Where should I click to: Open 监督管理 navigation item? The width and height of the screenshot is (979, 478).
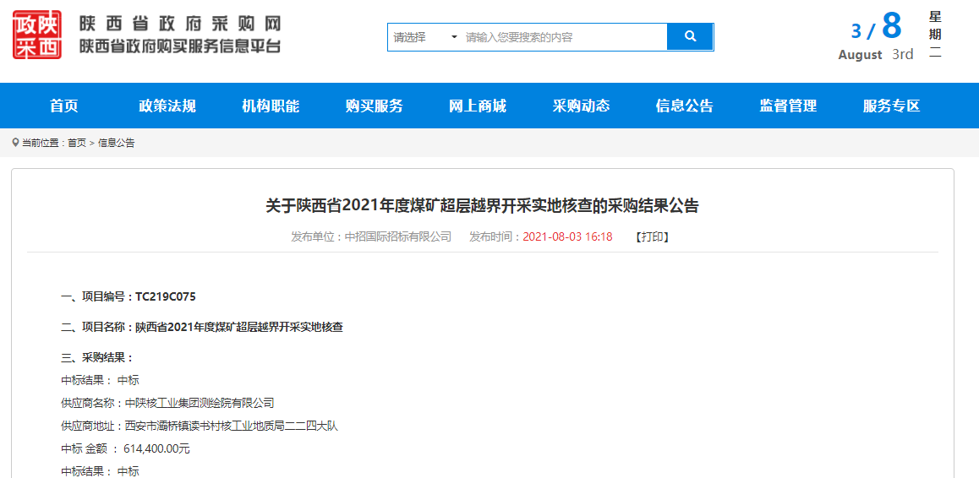pos(788,106)
